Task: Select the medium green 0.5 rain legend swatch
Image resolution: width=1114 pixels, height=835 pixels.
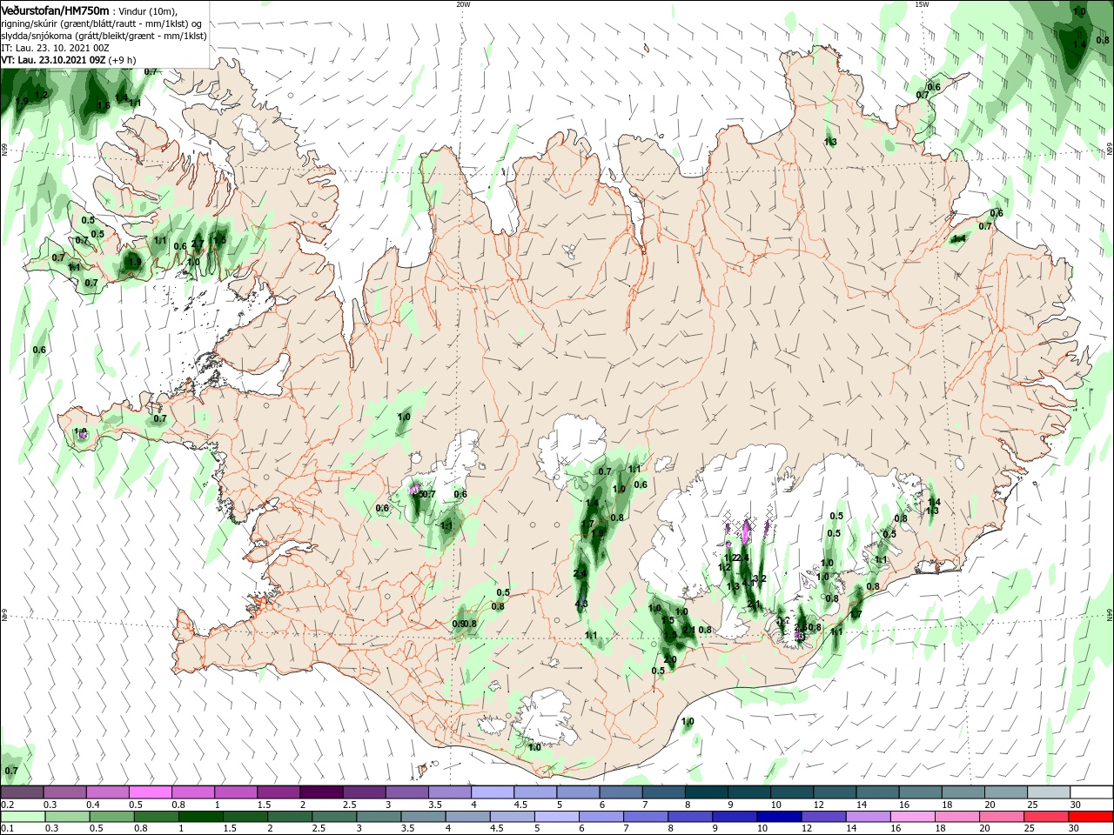Action: tap(111, 817)
